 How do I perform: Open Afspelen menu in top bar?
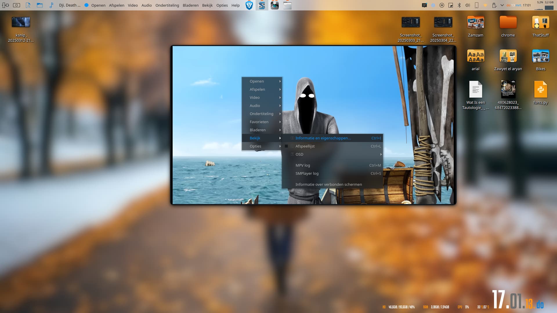coord(116,5)
